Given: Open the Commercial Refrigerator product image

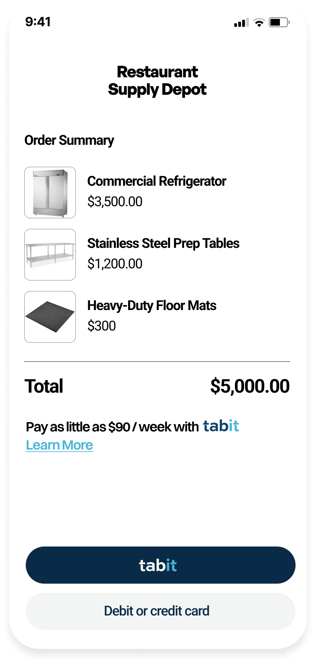Looking at the screenshot, I should tap(50, 193).
